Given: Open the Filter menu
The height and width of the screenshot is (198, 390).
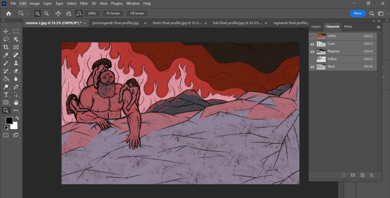Looking at the screenshot, I should [x=84, y=3].
